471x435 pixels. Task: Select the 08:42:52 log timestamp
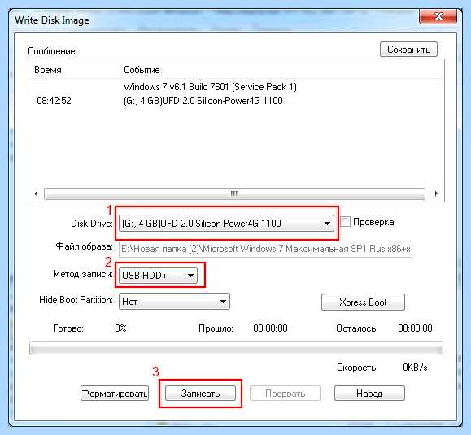pyautogui.click(x=54, y=101)
